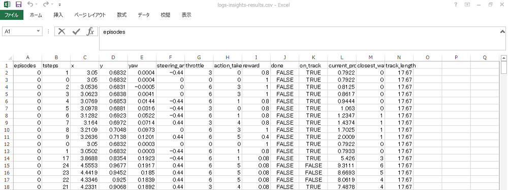Open the データ ribbon tab
Screen dimensions: 508x190
[144, 15]
